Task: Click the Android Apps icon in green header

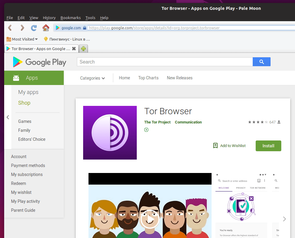Action: [x=16, y=78]
